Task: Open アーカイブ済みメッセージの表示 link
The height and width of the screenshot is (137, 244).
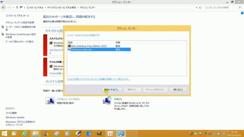Action: (x=19, y=41)
